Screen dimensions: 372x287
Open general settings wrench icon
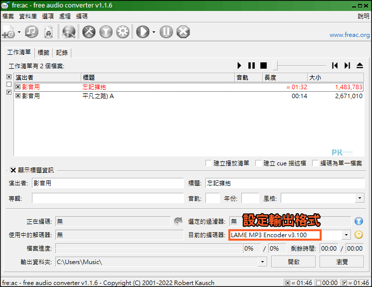click(x=89, y=32)
